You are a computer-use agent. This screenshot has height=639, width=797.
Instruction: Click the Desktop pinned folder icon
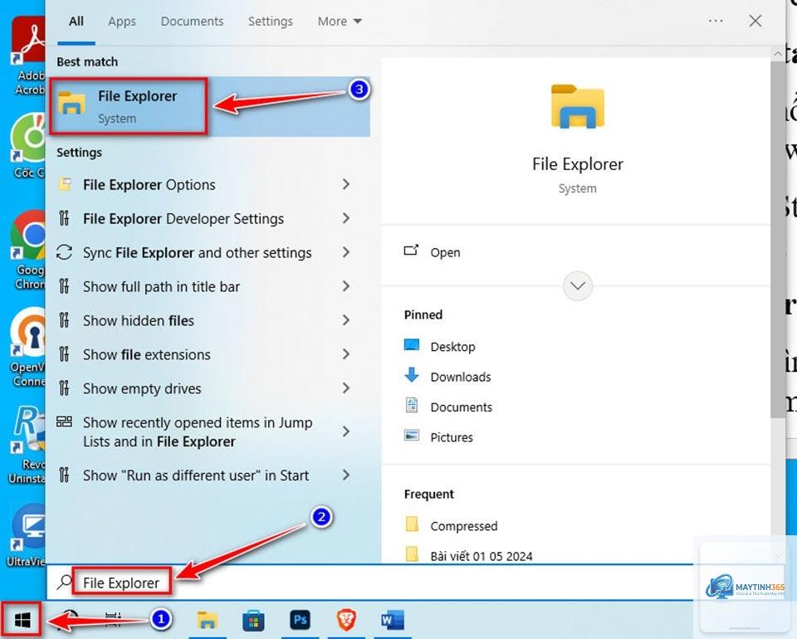(x=411, y=345)
